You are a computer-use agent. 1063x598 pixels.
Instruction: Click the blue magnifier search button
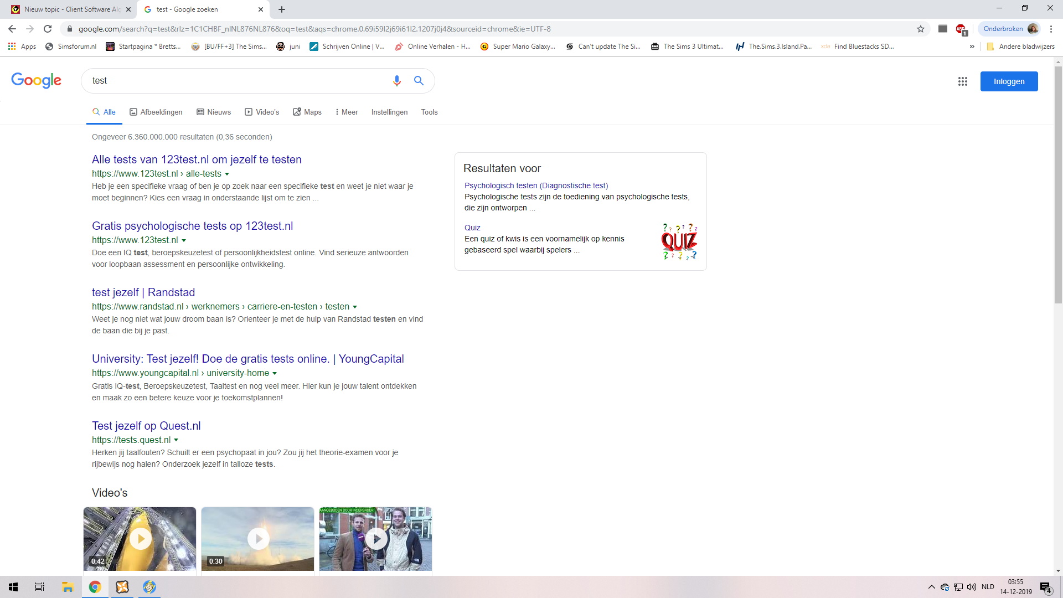[419, 81]
